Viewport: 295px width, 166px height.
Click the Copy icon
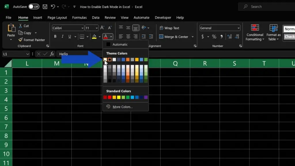tap(20, 33)
